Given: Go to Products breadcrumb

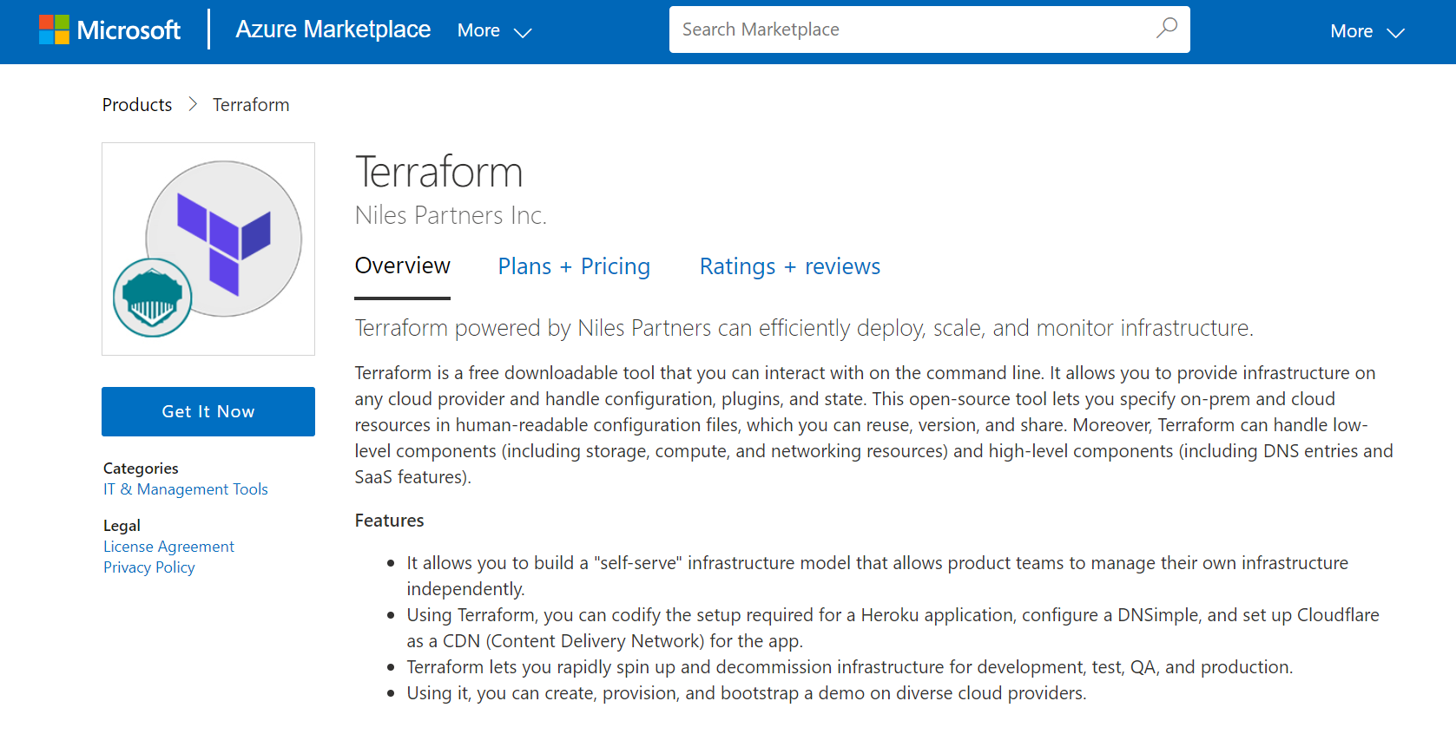Looking at the screenshot, I should (137, 105).
